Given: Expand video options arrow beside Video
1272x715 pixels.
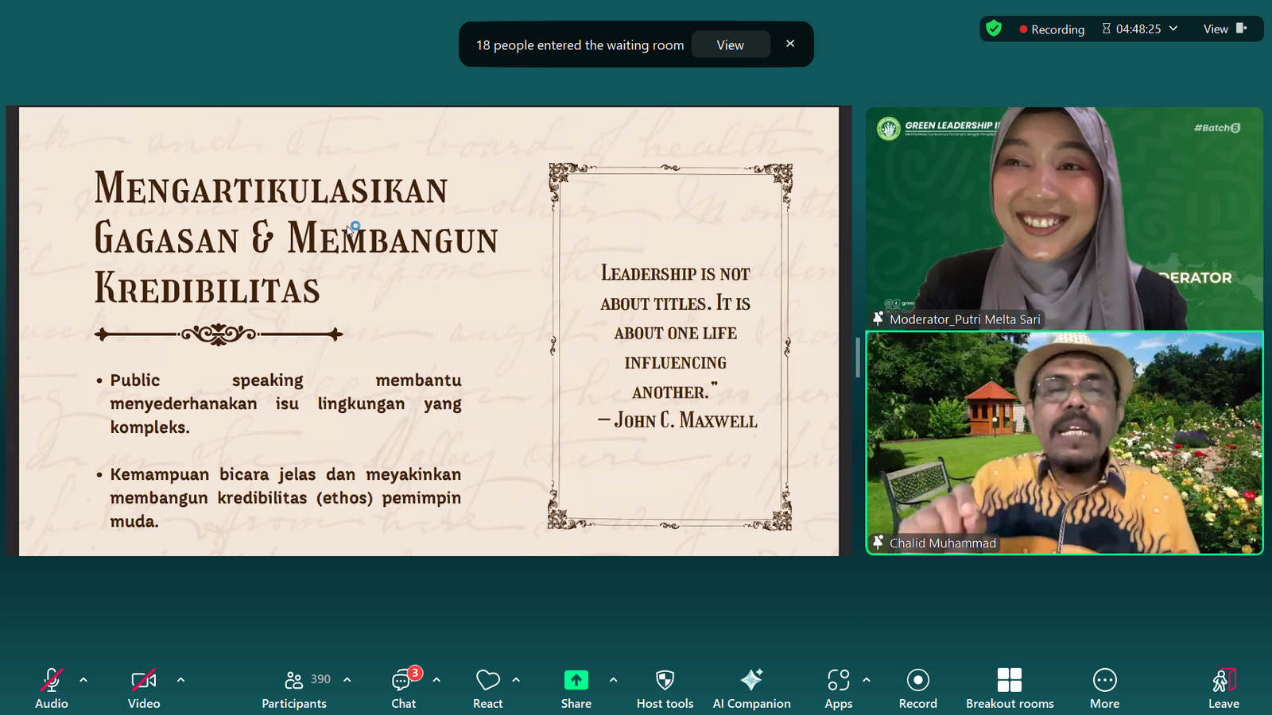Looking at the screenshot, I should pyautogui.click(x=180, y=680).
